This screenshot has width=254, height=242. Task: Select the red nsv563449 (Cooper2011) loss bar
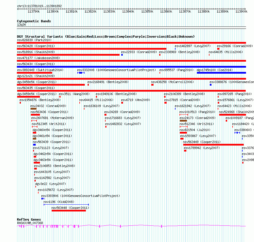tap(213, 145)
